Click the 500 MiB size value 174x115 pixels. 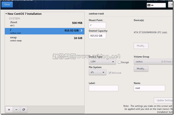click(x=77, y=23)
